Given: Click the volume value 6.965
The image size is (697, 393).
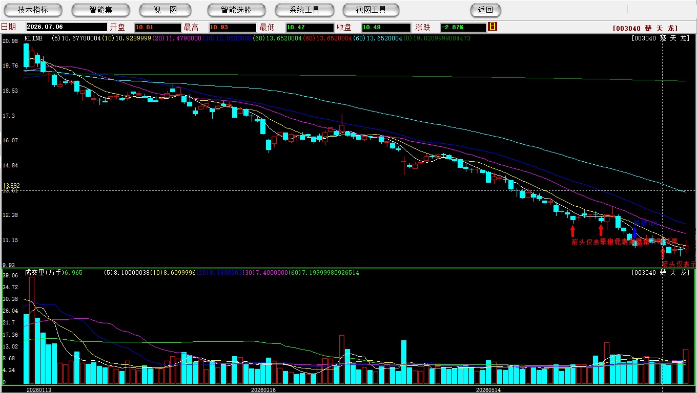Looking at the screenshot, I should pyautogui.click(x=73, y=273).
